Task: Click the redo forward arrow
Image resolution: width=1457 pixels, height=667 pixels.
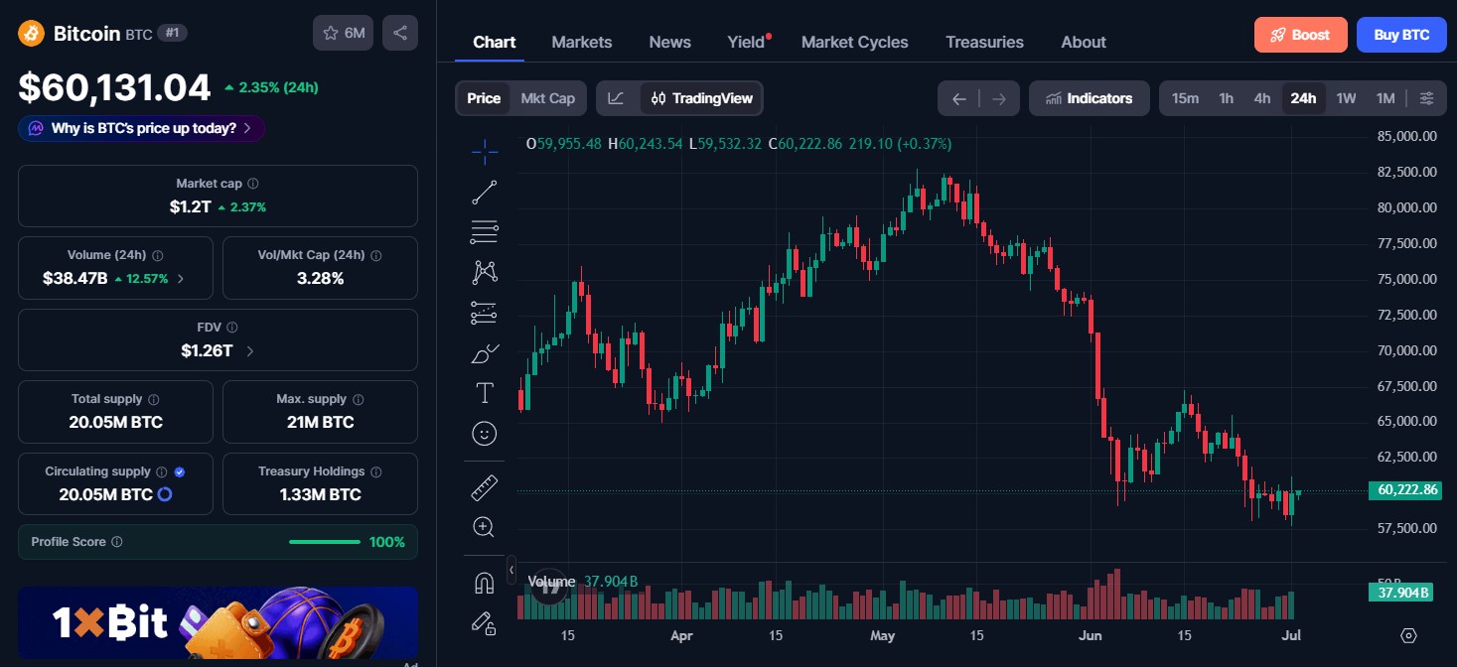Action: point(999,98)
